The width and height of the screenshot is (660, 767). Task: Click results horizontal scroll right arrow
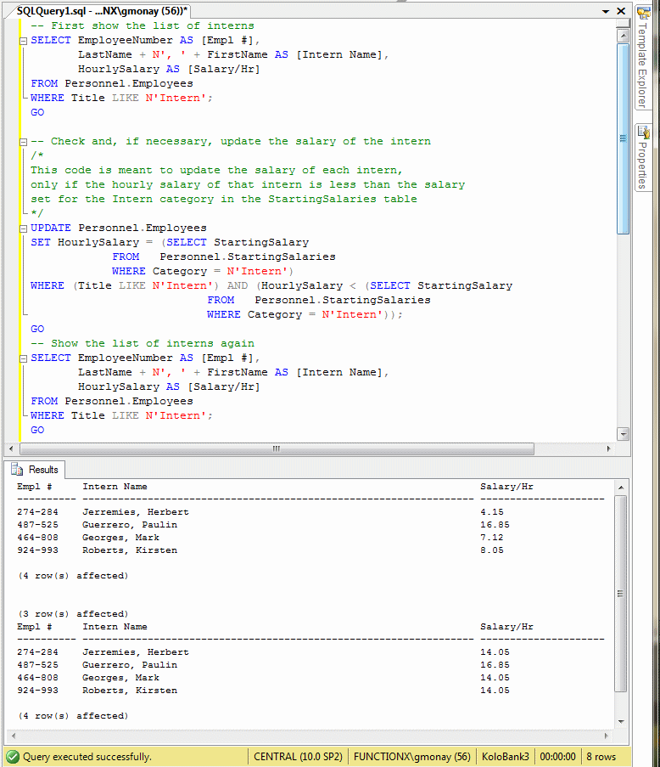coord(606,736)
